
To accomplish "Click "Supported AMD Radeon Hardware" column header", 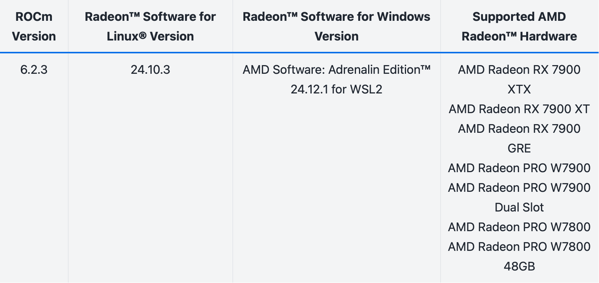I will (x=519, y=27).
